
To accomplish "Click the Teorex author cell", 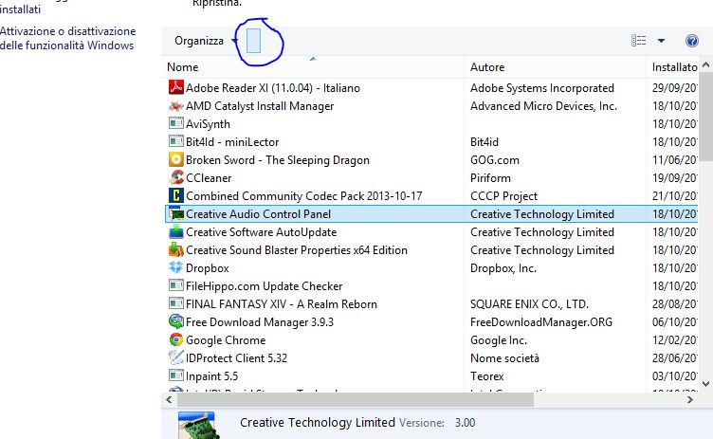I will coord(487,376).
